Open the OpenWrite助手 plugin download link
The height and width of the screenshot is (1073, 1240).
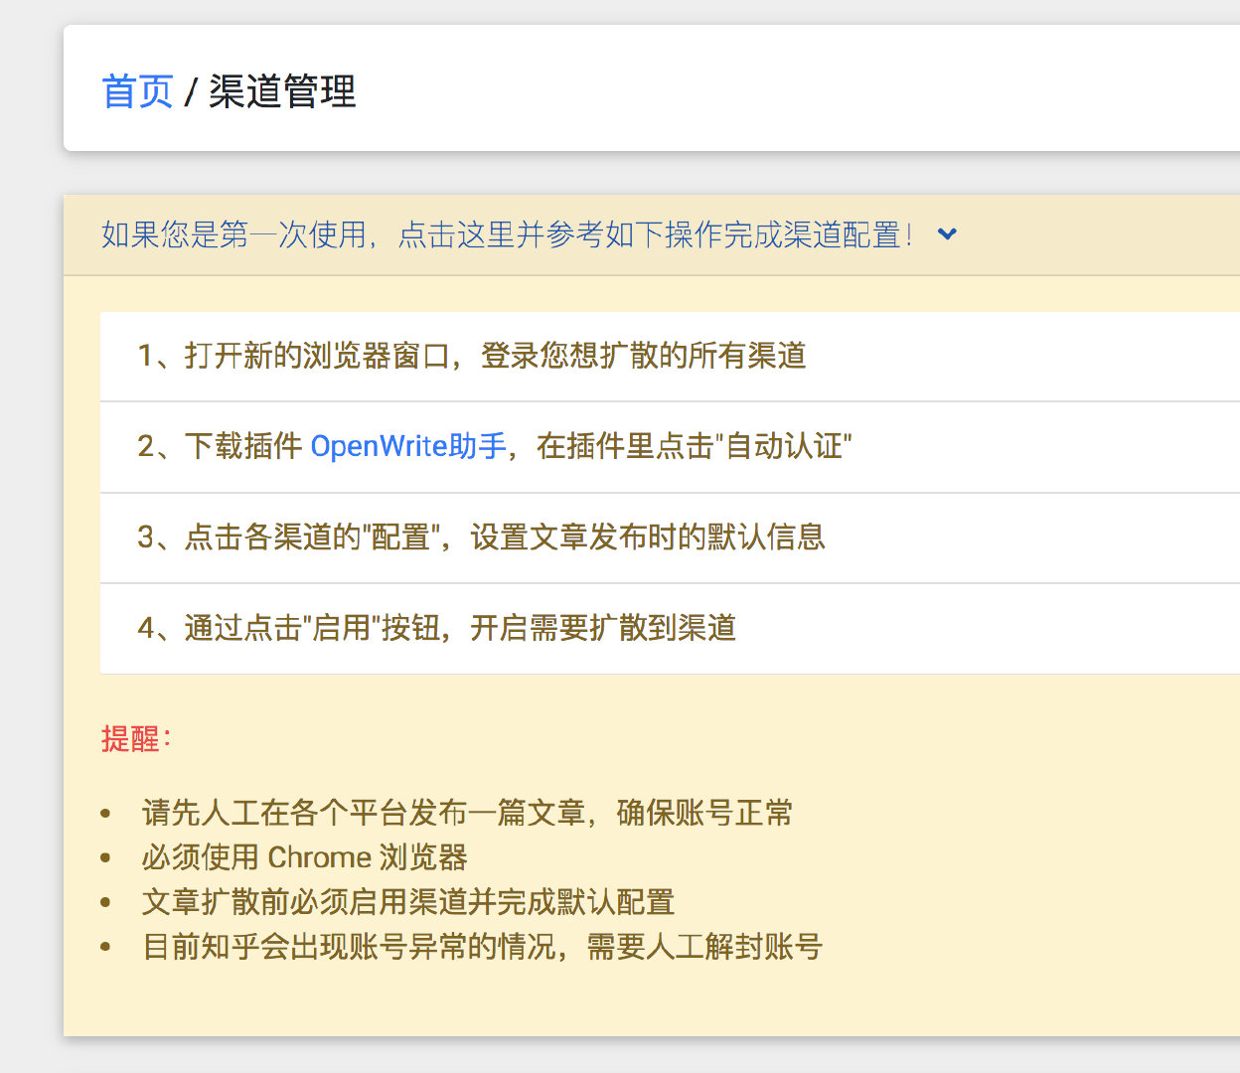(408, 446)
